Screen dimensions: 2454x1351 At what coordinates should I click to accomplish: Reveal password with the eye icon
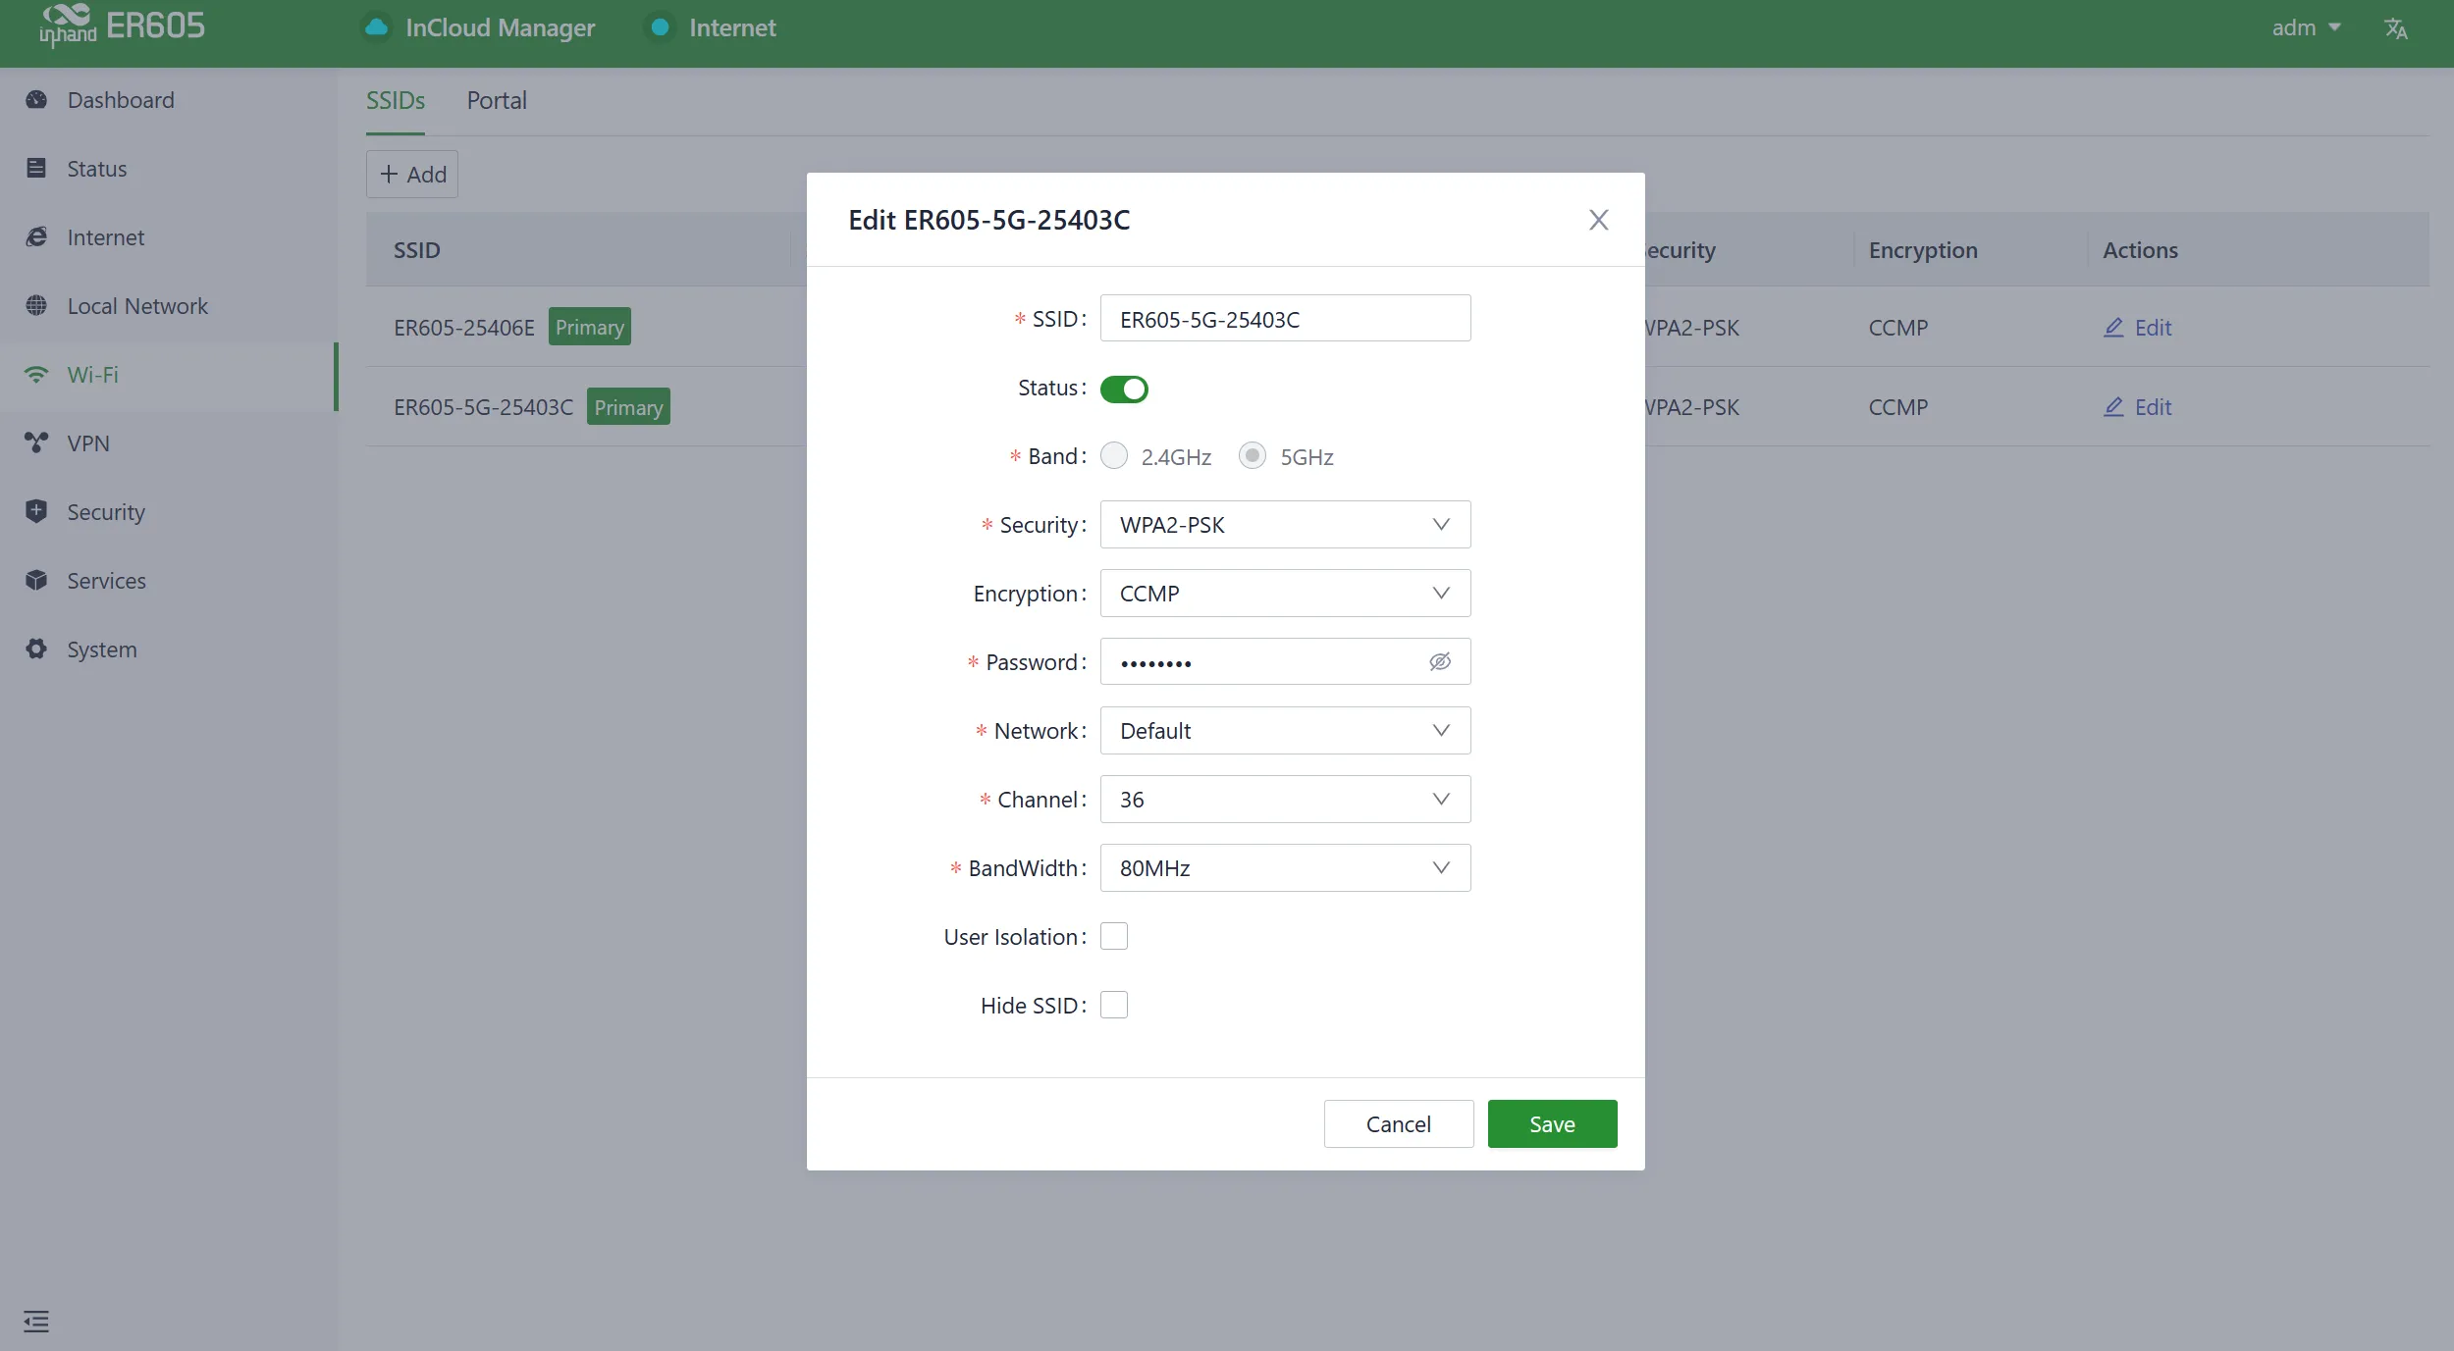tap(1440, 662)
